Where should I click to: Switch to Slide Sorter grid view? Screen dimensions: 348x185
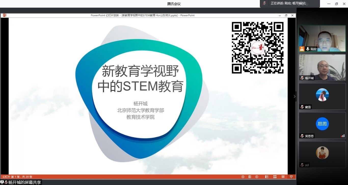[275, 177]
